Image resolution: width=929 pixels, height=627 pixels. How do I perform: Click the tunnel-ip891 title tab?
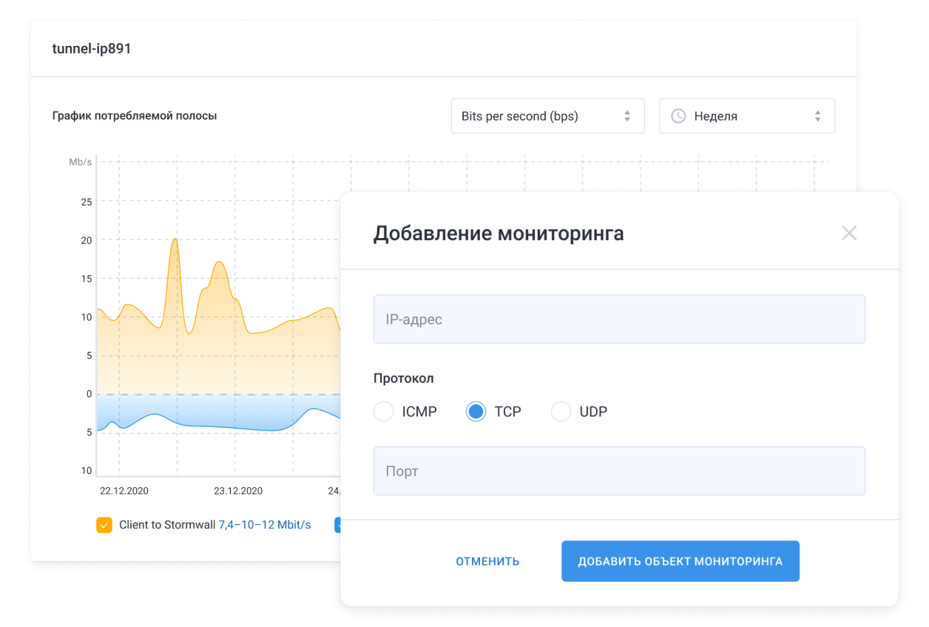91,49
